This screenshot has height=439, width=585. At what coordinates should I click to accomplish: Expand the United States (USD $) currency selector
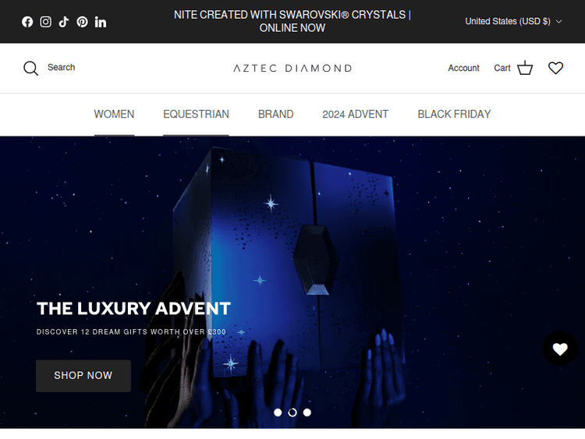point(513,21)
